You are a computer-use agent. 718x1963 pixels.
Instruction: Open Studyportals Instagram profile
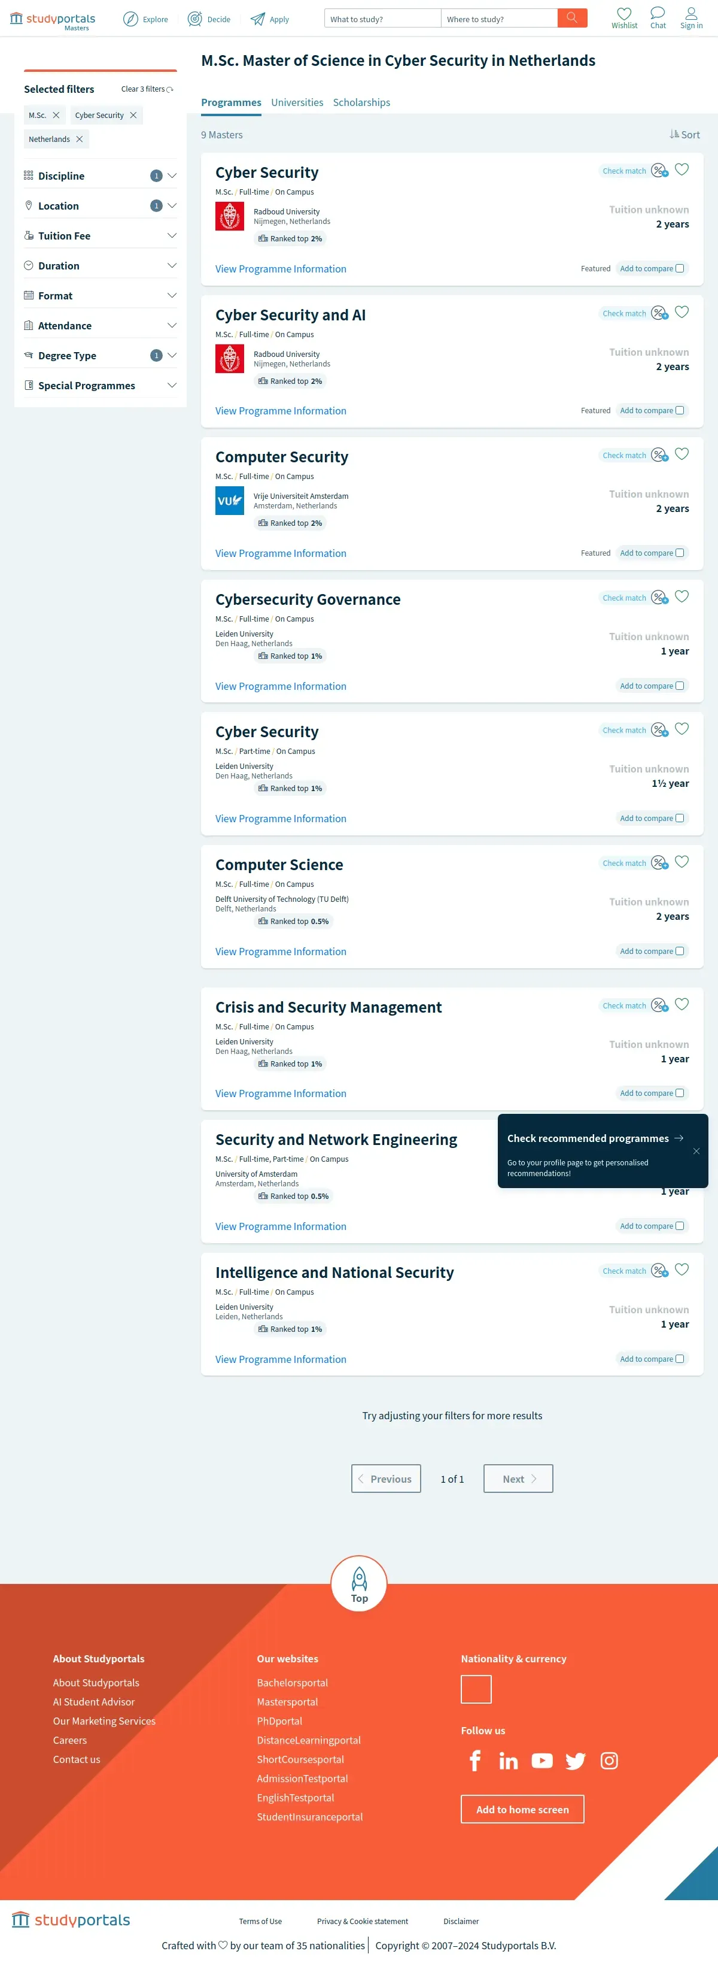pos(609,1761)
